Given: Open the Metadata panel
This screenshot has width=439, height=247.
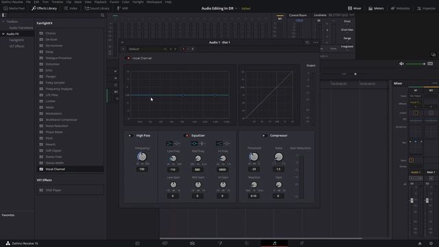Looking at the screenshot, I should [400, 8].
